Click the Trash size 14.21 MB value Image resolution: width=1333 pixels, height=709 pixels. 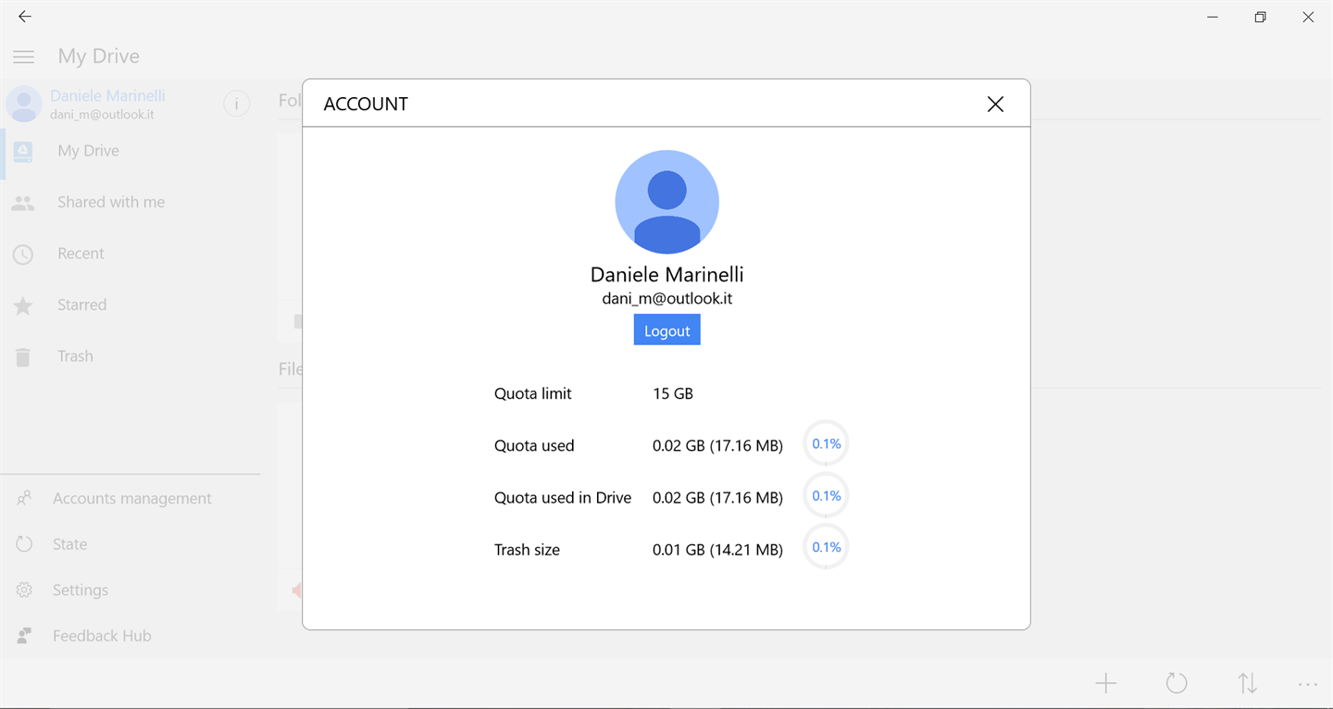tap(717, 550)
